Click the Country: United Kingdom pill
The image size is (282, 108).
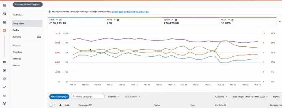28,4
